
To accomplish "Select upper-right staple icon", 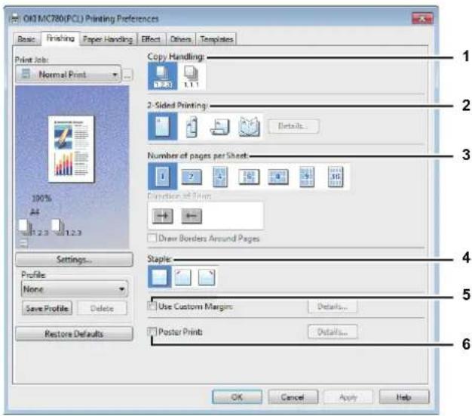I will (x=207, y=277).
